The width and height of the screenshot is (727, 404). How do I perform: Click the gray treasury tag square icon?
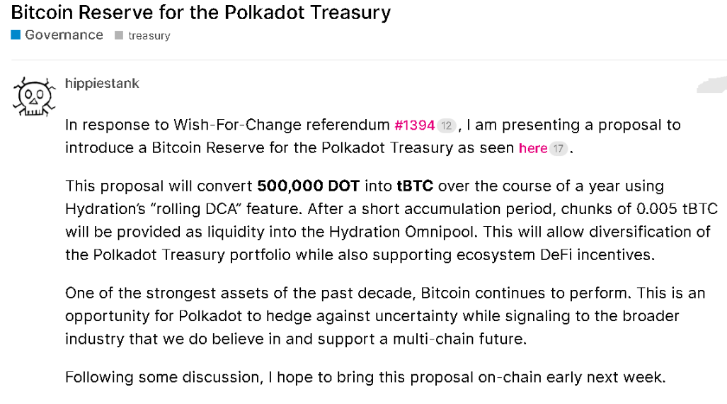119,35
